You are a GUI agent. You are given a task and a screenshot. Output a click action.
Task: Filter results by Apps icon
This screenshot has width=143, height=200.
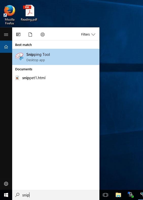[x=18, y=35]
